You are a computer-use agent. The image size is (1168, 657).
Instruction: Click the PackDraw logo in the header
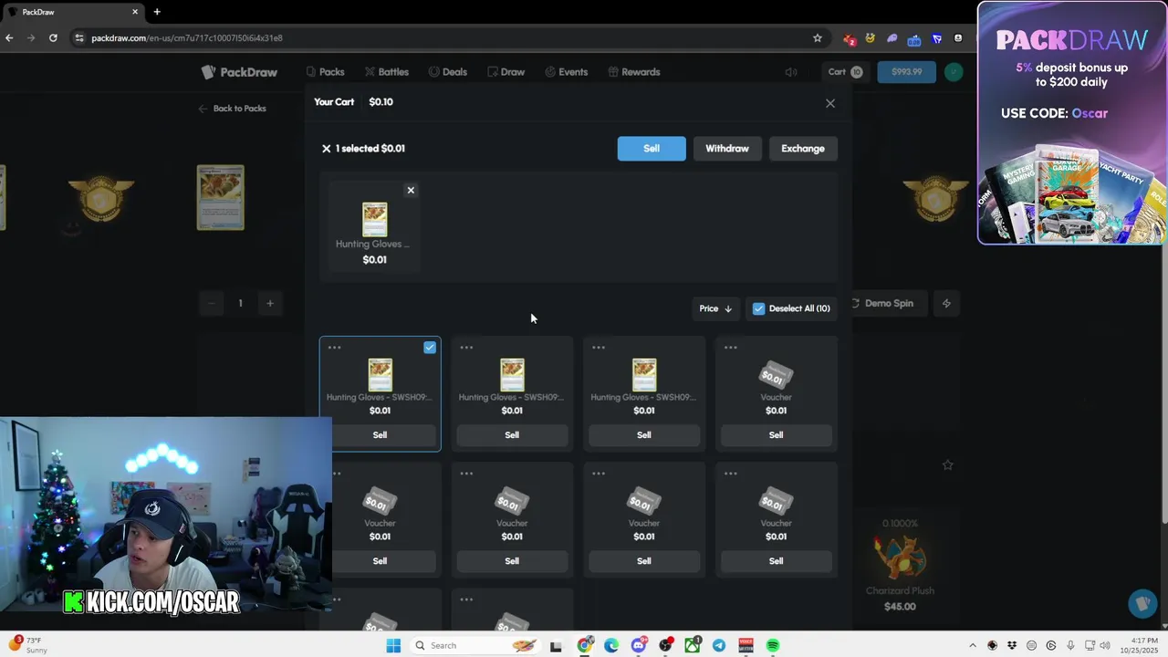[239, 72]
